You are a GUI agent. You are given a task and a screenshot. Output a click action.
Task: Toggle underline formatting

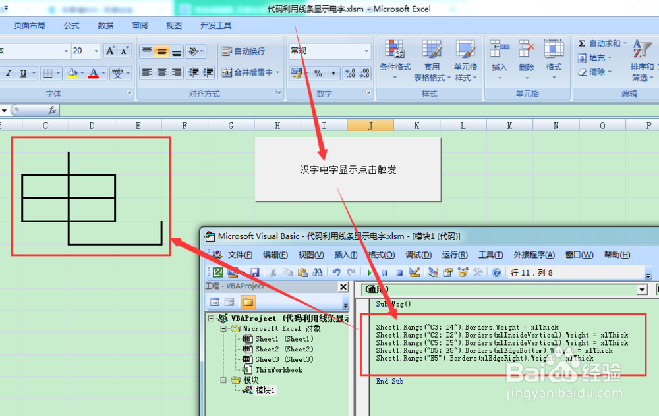point(22,72)
